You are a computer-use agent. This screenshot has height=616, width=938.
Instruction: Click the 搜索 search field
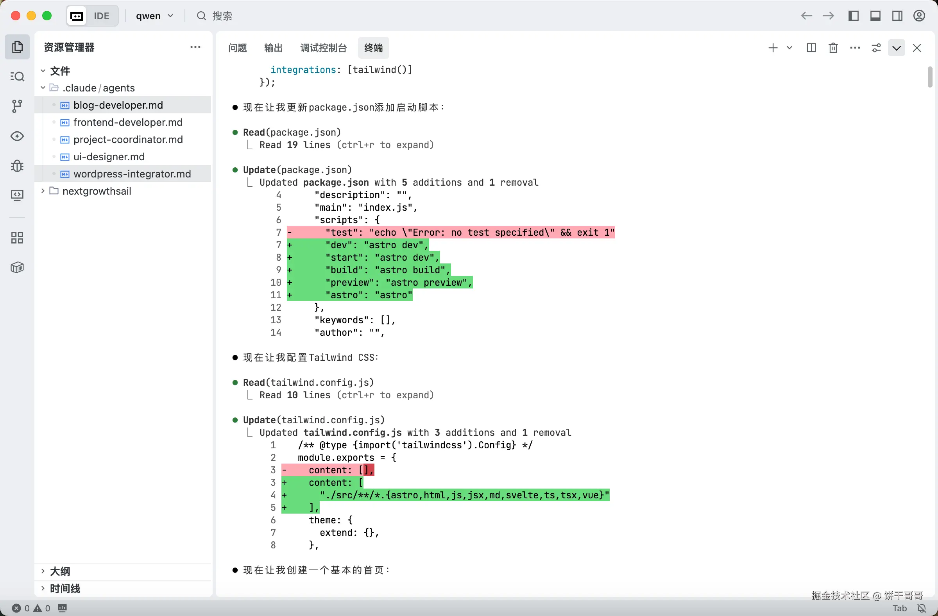(x=222, y=16)
